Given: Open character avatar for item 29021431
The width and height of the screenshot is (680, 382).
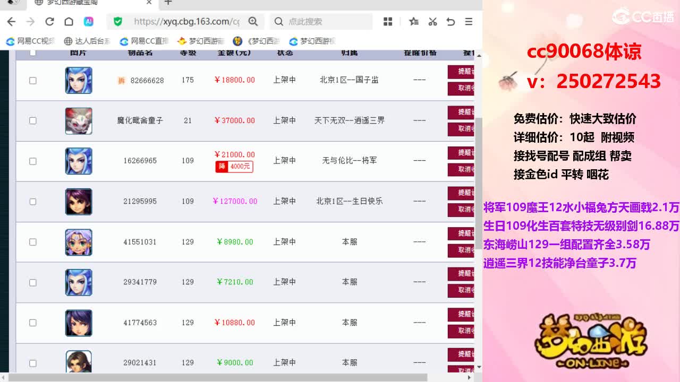Looking at the screenshot, I should point(79,361).
